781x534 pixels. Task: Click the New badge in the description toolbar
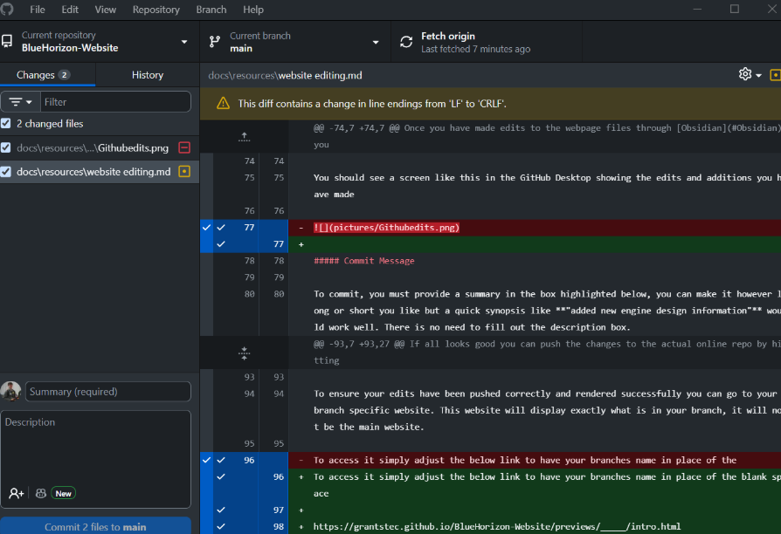63,493
